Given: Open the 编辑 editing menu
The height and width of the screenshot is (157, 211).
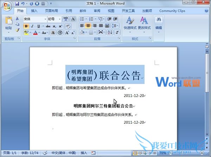Looking at the screenshot, I should (x=159, y=25).
